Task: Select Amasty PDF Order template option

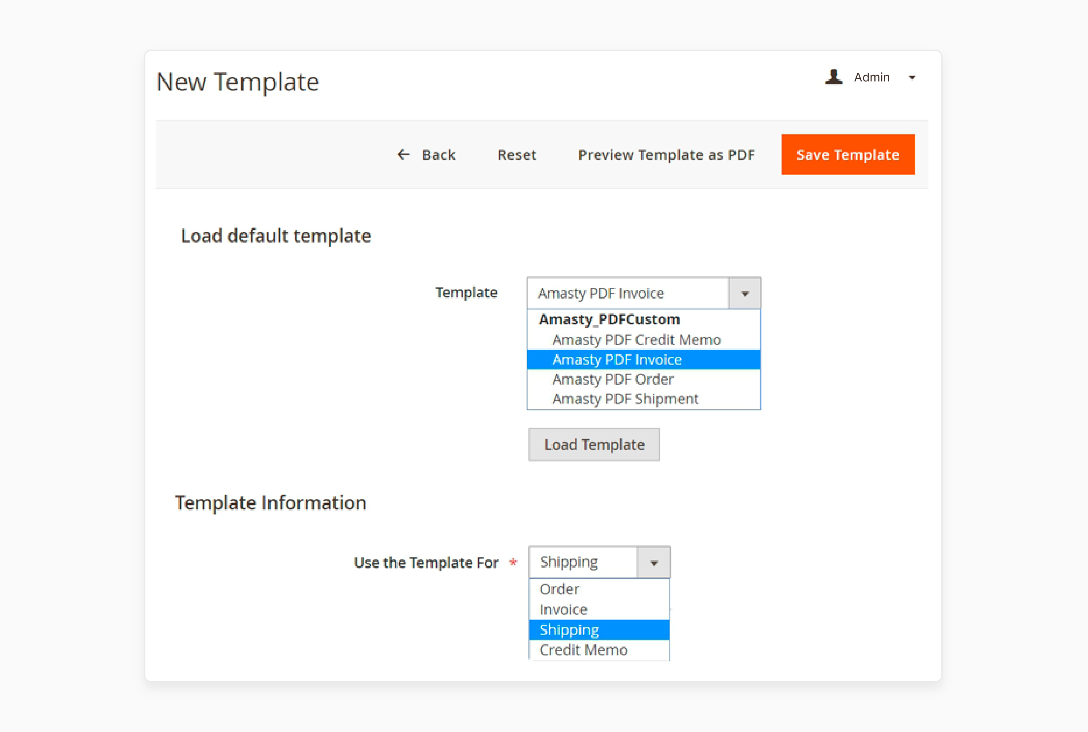Action: [613, 379]
